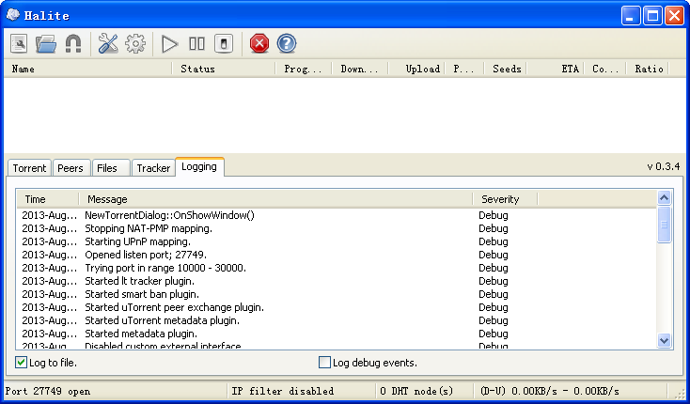This screenshot has width=690, height=404.
Task: Open help with blue question mark icon
Action: click(x=286, y=43)
